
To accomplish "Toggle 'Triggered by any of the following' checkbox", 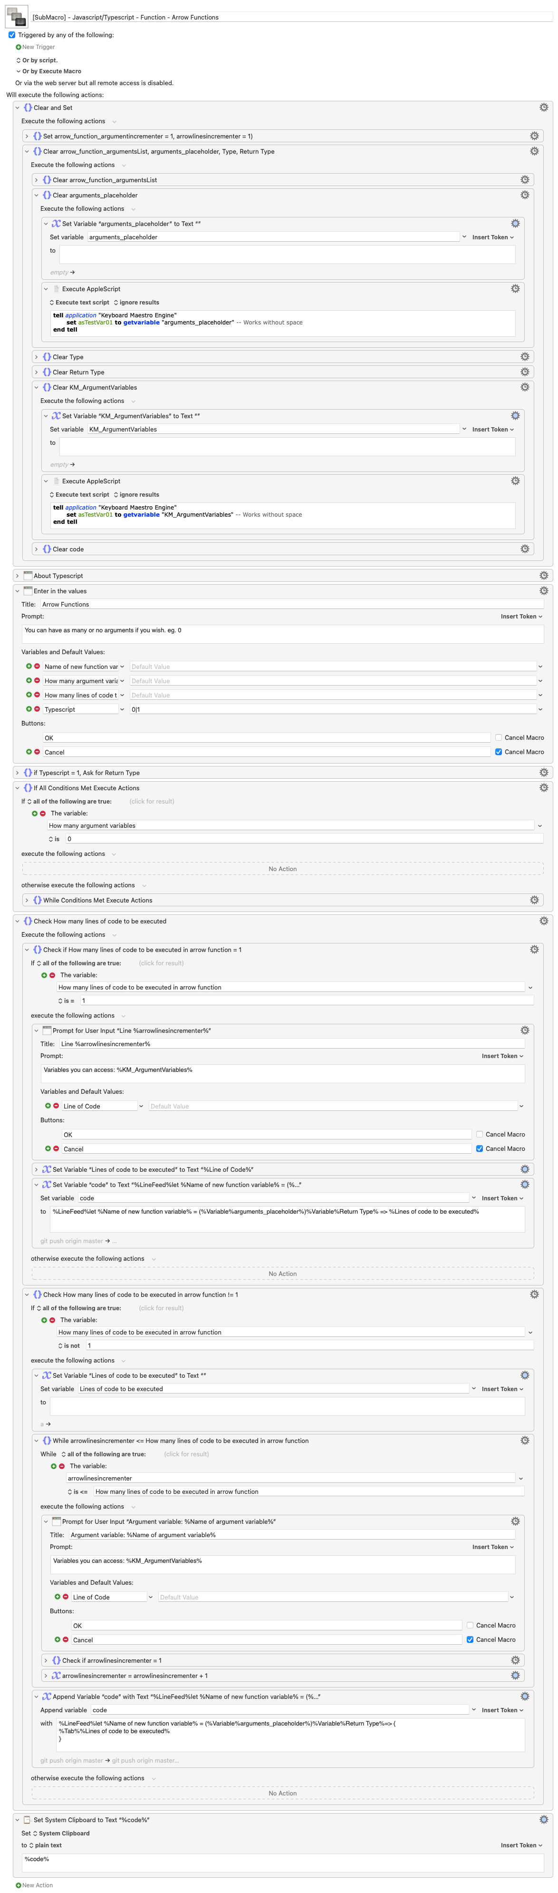I will [x=12, y=35].
